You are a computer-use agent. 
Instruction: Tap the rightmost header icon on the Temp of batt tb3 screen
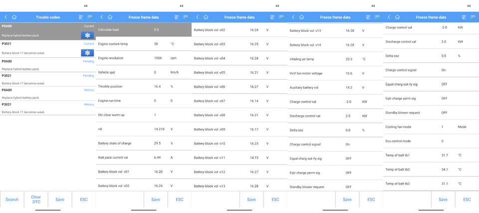tap(473, 17)
